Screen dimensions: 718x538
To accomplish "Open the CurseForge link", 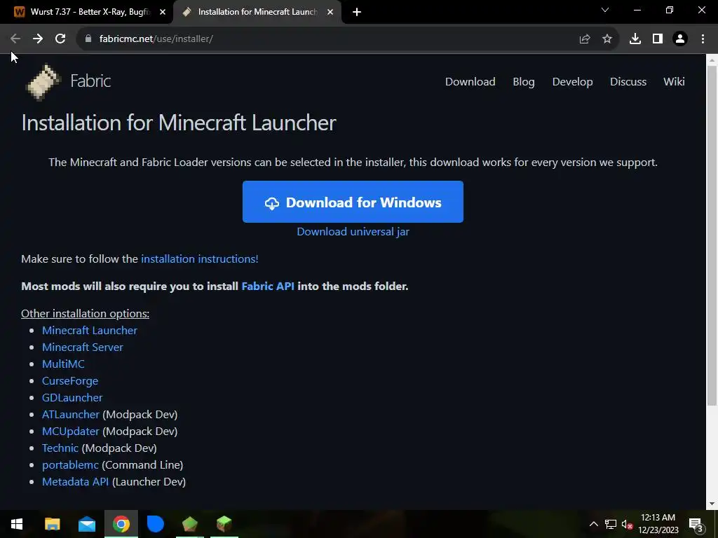I will pos(70,381).
